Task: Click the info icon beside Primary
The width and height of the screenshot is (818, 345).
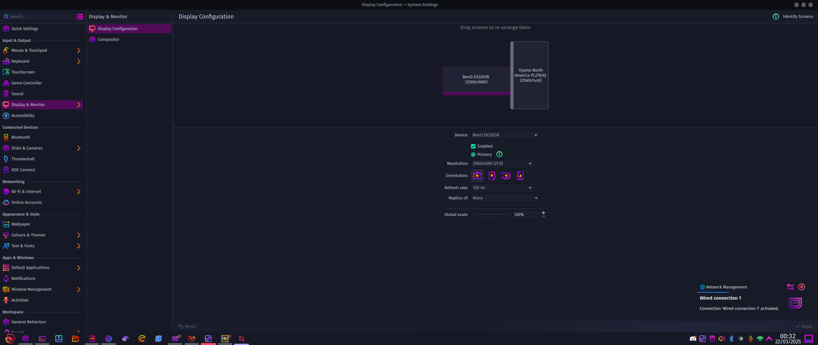Action: click(499, 155)
